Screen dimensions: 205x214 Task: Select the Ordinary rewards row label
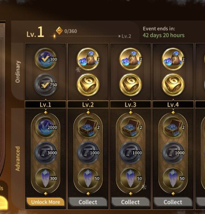pos(18,72)
